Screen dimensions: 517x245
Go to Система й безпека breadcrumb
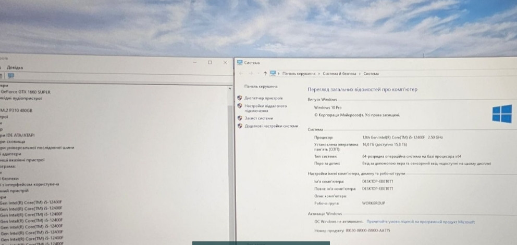[339, 74]
